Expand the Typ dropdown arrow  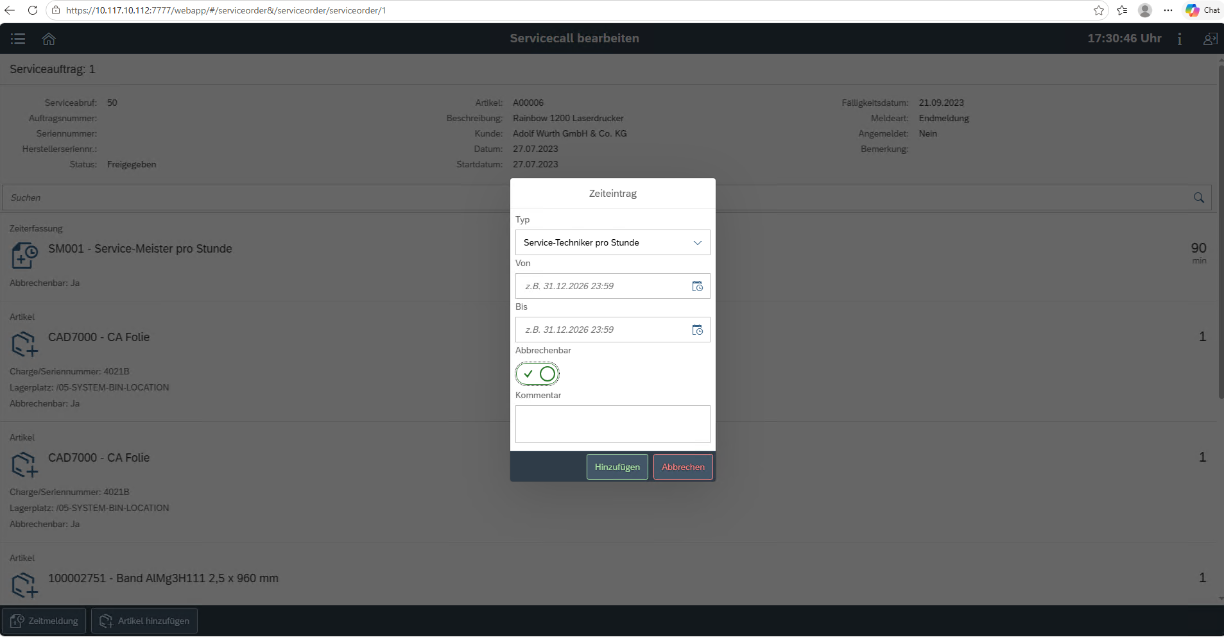697,242
